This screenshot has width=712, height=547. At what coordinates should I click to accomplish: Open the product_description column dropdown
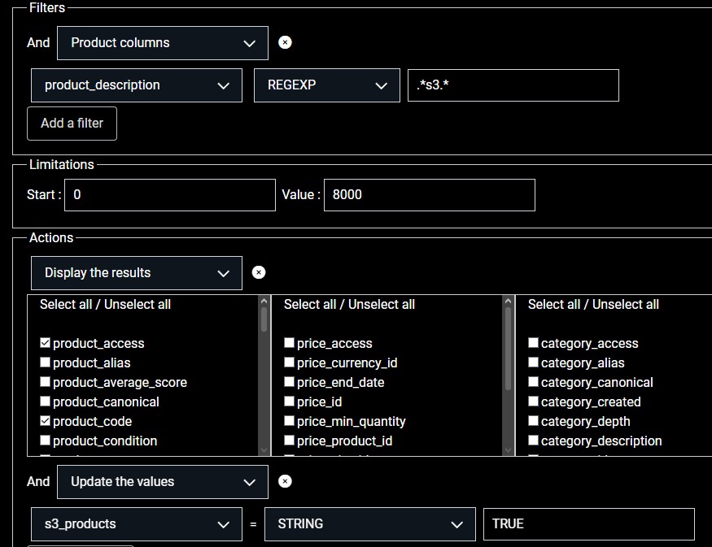(136, 85)
